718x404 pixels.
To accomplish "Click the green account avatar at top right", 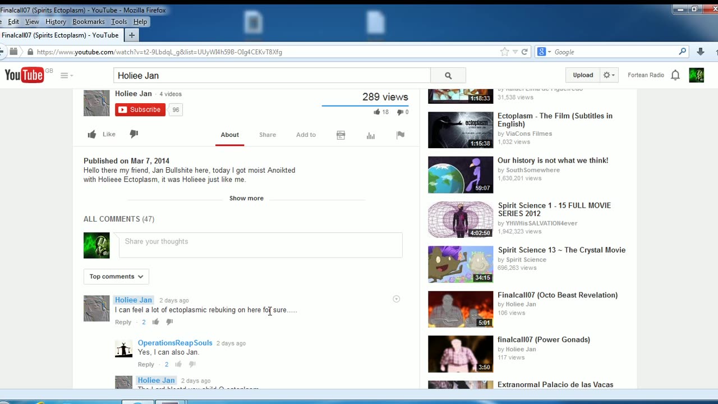I will [x=696, y=75].
